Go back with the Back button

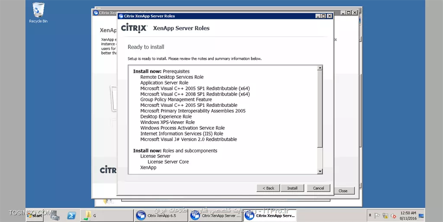(x=268, y=188)
